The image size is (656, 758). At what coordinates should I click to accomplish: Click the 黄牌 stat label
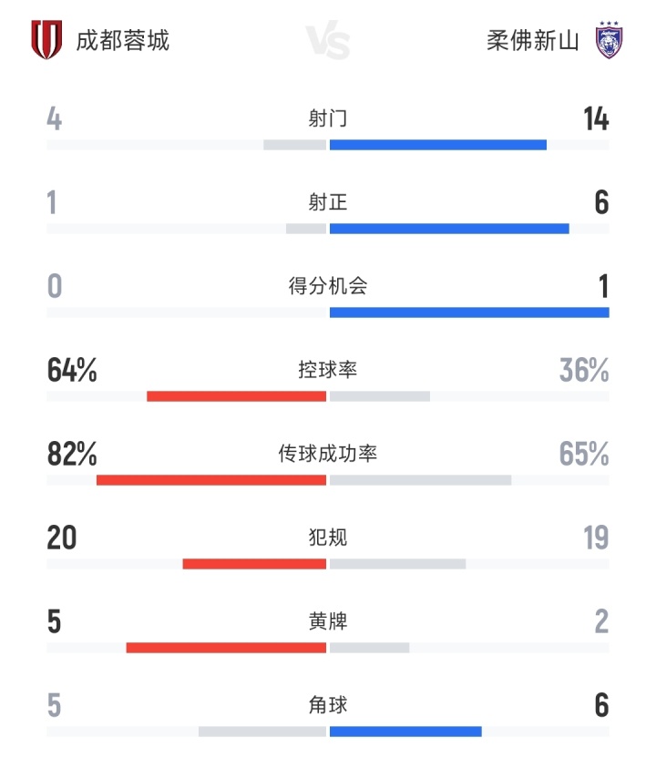(x=328, y=621)
